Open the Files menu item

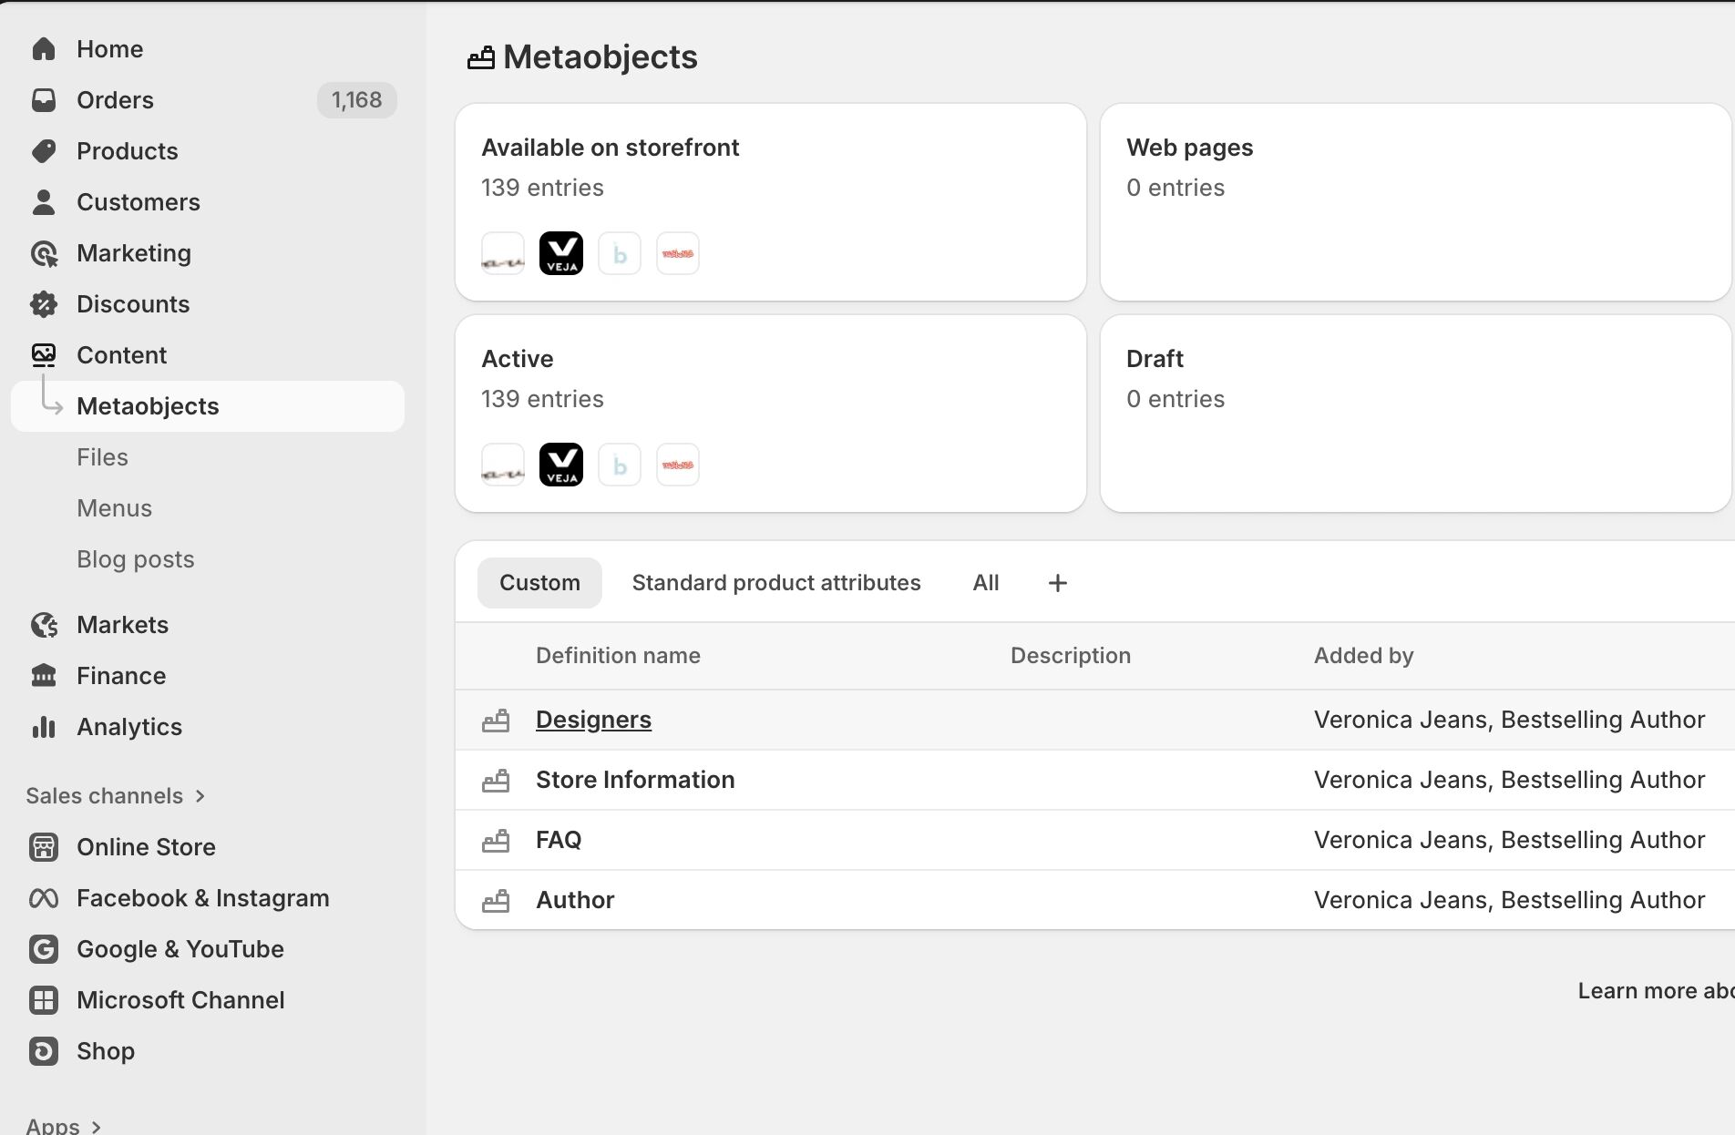pos(102,457)
